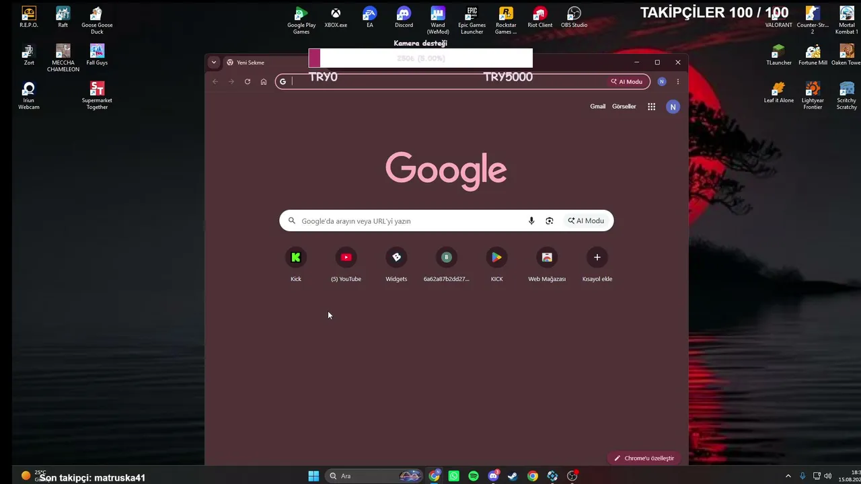861x484 pixels.
Task: Open the Riot Client desktop shortcut
Action: click(540, 17)
